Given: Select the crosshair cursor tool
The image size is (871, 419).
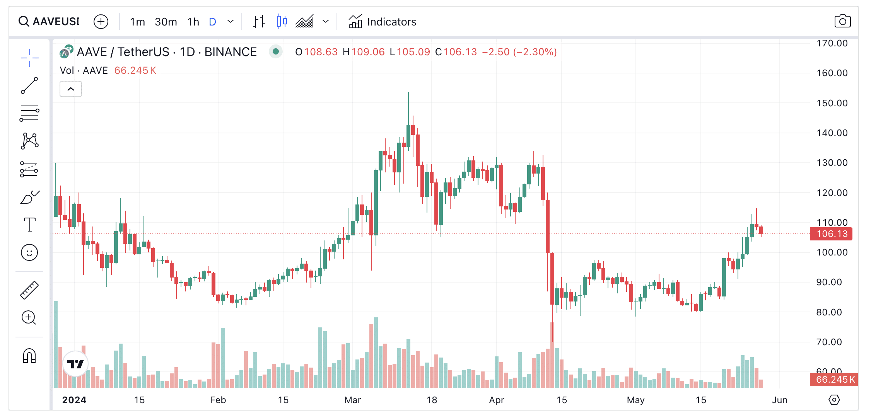Looking at the screenshot, I should tap(29, 58).
